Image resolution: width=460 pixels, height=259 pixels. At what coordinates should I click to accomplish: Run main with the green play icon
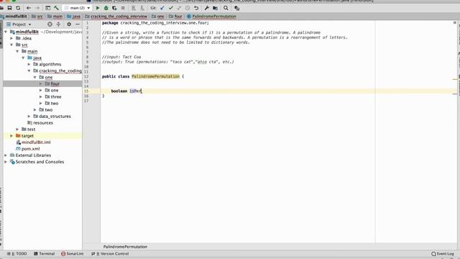(98, 8)
